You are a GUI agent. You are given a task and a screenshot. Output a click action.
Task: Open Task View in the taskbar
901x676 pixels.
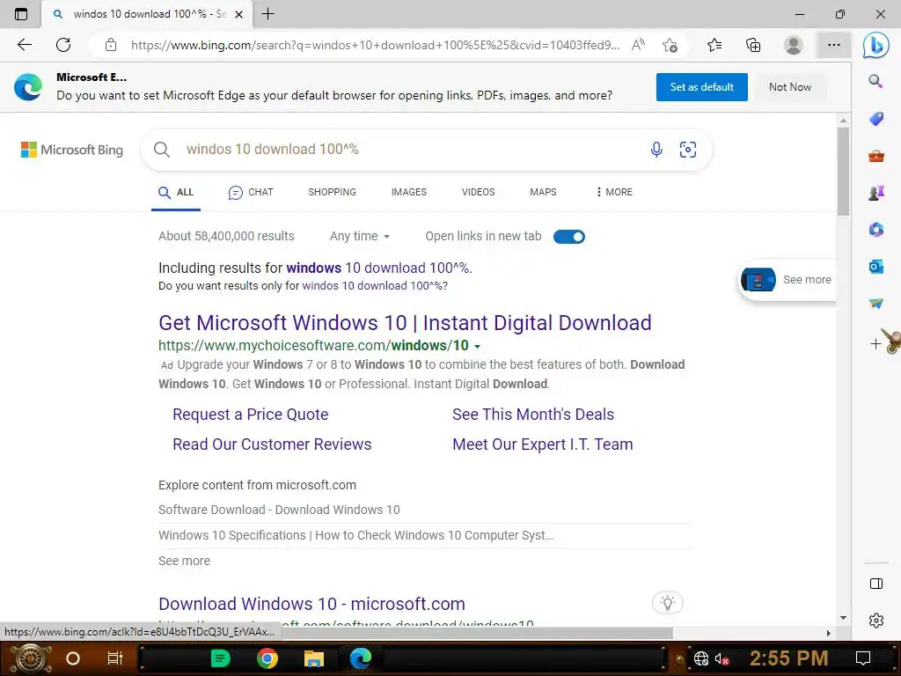(115, 658)
